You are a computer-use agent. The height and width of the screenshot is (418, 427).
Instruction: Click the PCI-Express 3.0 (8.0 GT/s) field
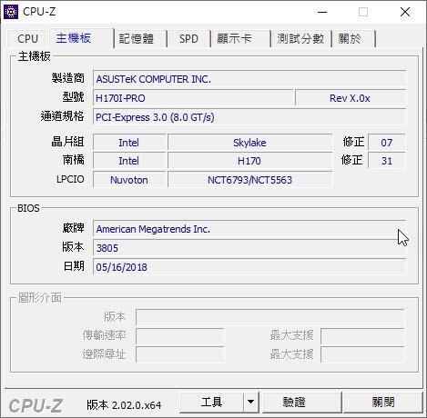(x=249, y=117)
